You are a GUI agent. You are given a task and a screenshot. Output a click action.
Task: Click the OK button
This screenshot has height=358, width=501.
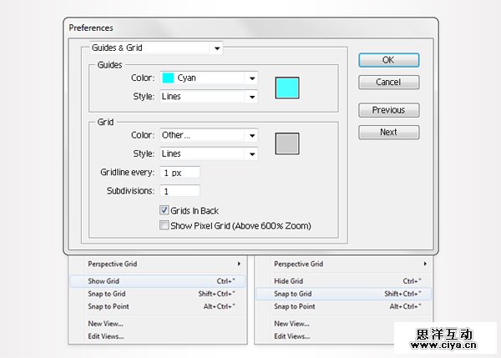(388, 60)
